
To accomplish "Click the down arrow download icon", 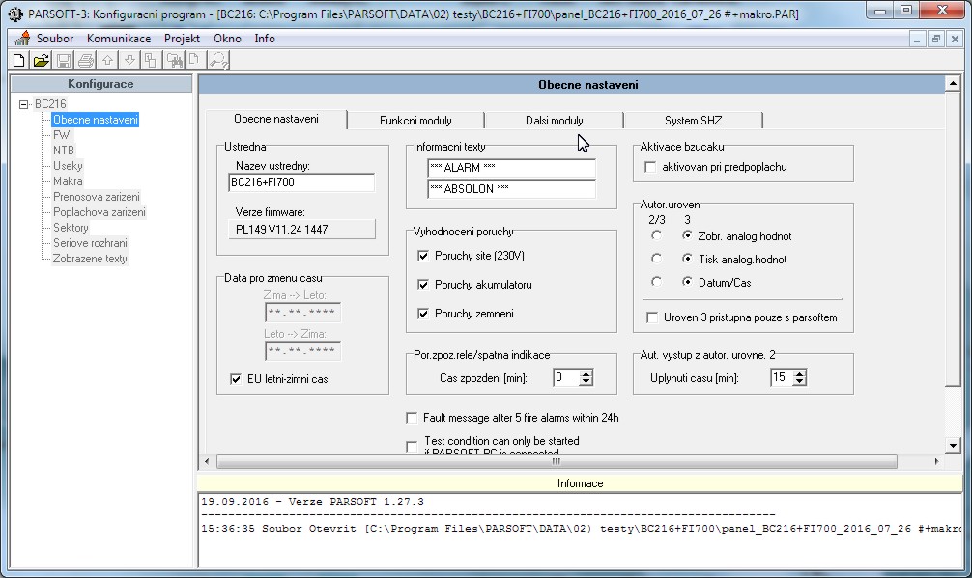I will (x=129, y=60).
